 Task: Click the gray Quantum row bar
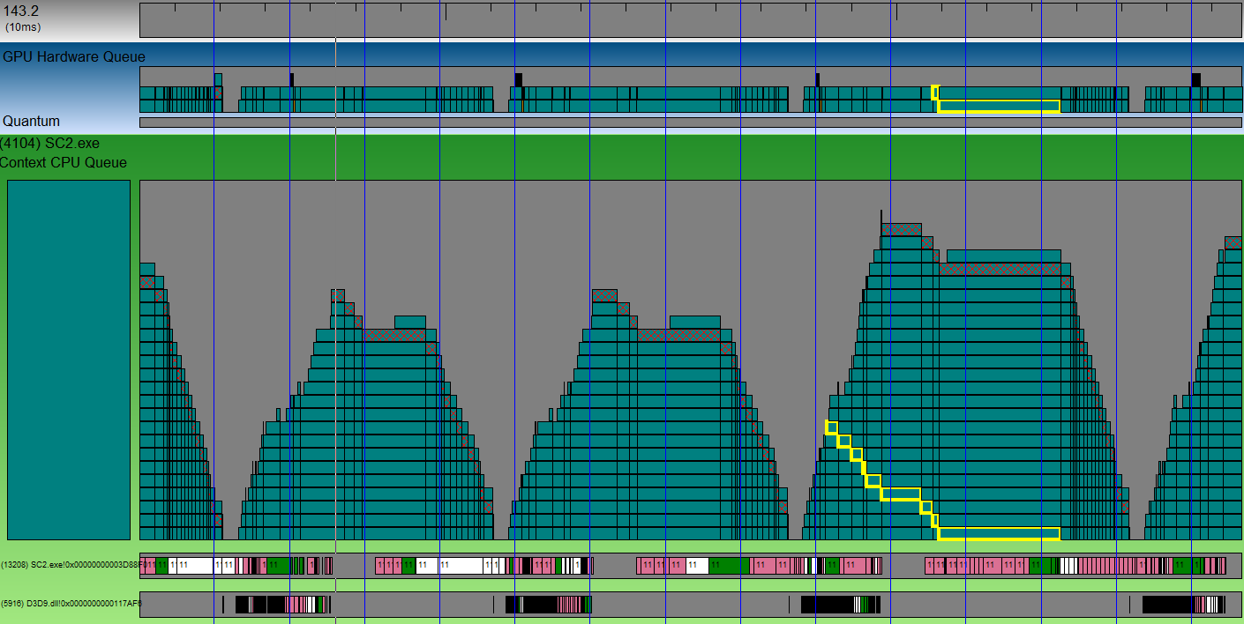click(688, 123)
